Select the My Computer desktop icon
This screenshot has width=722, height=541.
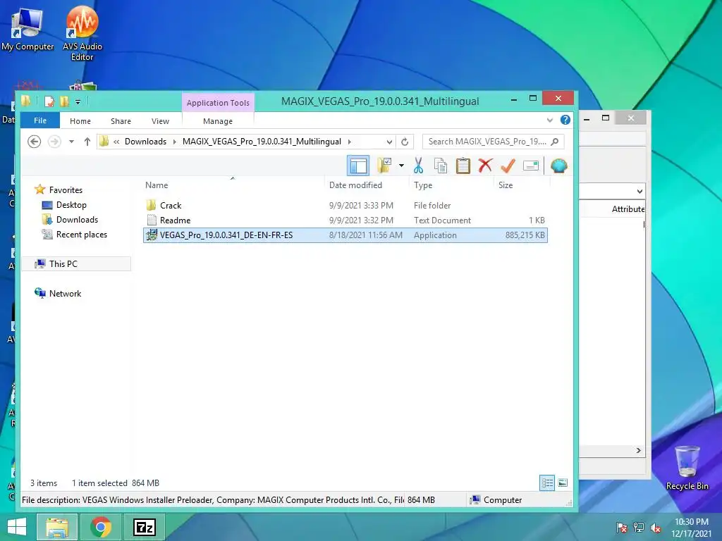pyautogui.click(x=27, y=28)
